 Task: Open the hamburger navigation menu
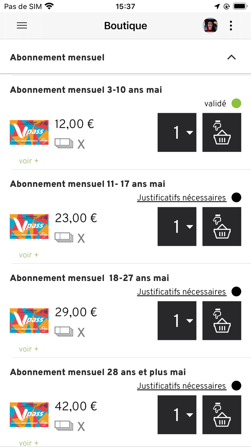tap(22, 26)
